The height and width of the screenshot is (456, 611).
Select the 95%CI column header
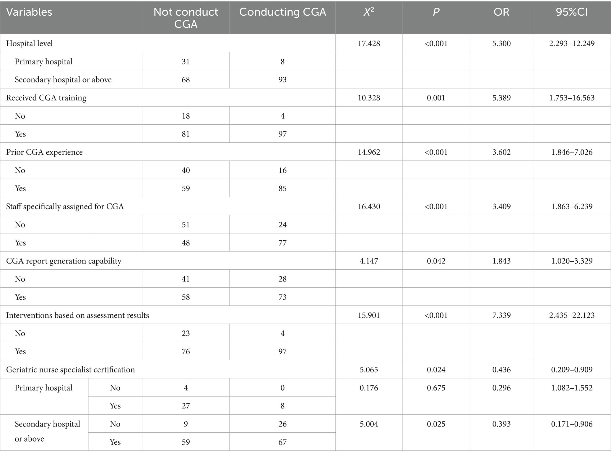[x=572, y=12]
